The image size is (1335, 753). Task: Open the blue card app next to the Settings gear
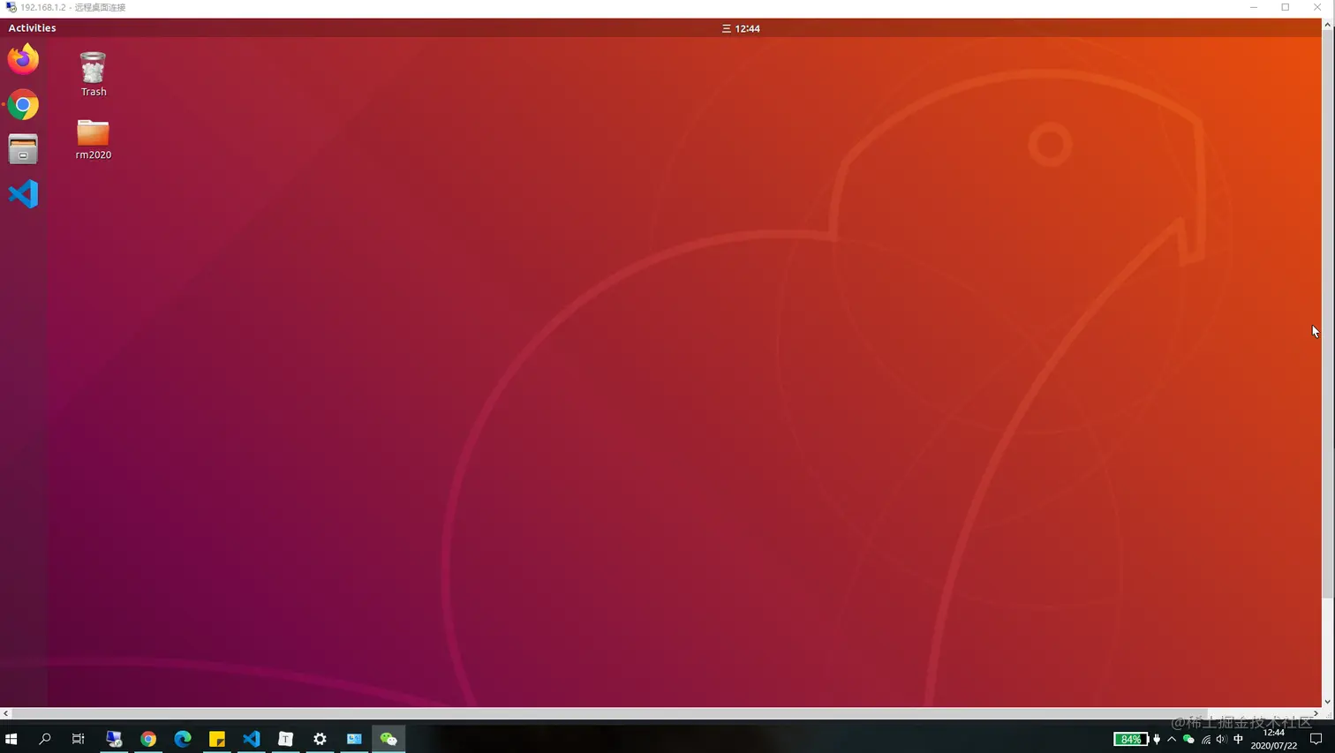(354, 739)
